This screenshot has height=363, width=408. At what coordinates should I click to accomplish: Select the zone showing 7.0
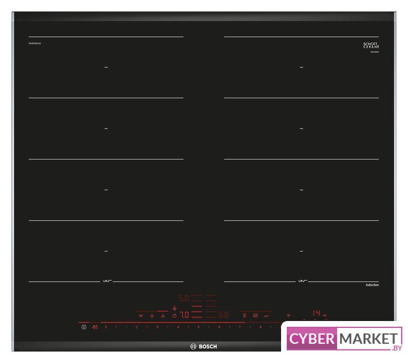(x=185, y=315)
